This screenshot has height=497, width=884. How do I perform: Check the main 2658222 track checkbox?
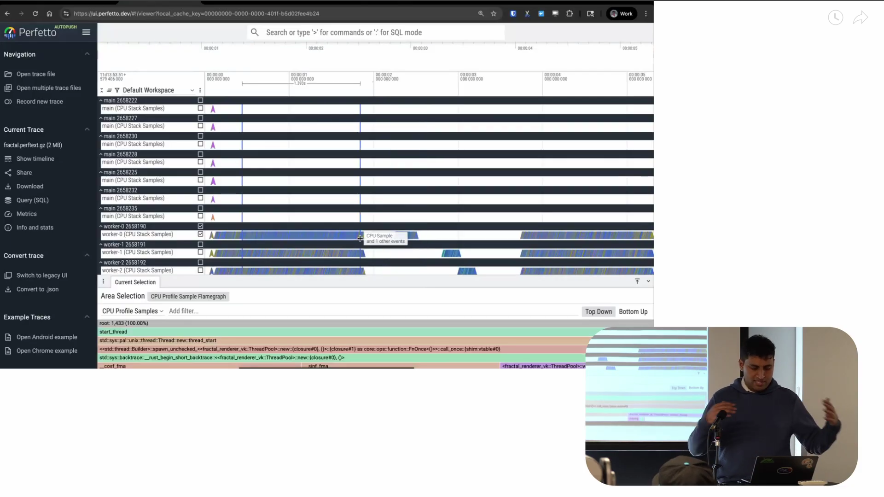coord(200,100)
